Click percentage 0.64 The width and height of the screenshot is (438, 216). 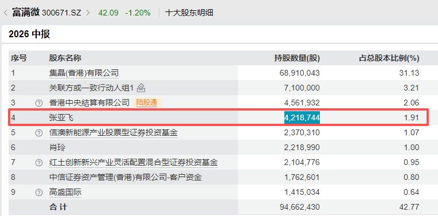[412, 193]
